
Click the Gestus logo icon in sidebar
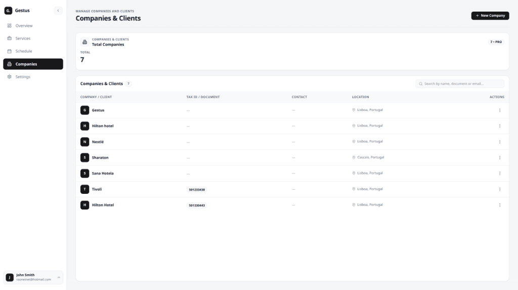8,11
